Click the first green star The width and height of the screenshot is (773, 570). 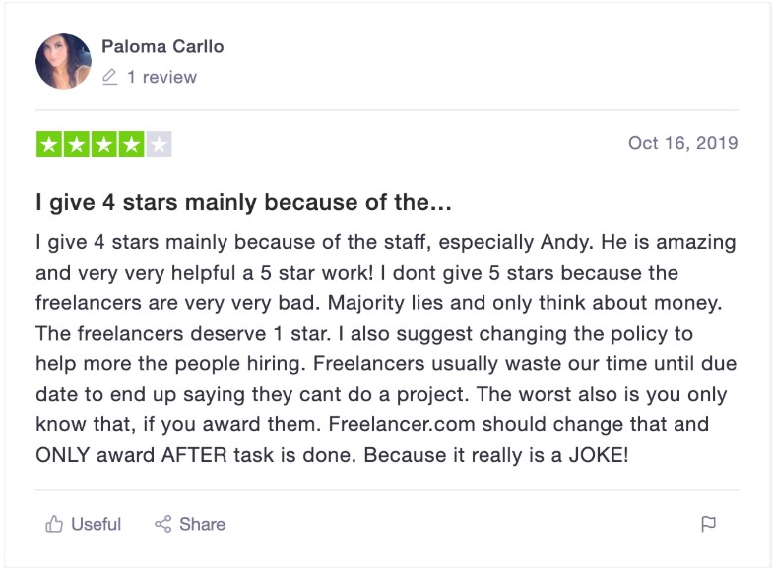tap(49, 144)
